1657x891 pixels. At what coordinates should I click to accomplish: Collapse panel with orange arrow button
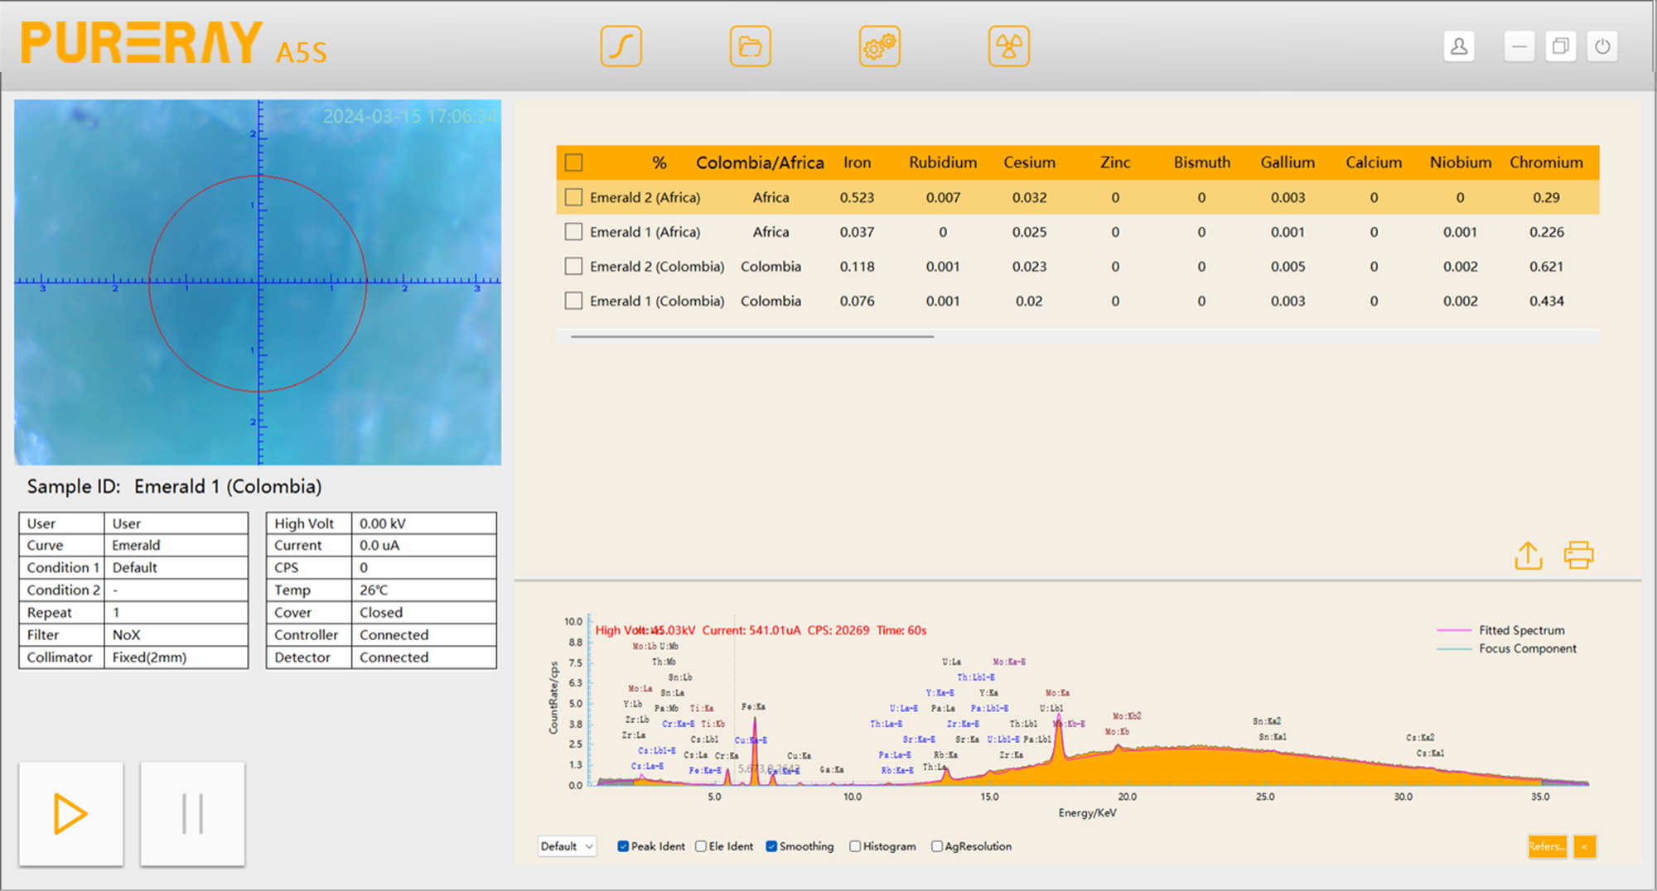[x=1584, y=846]
